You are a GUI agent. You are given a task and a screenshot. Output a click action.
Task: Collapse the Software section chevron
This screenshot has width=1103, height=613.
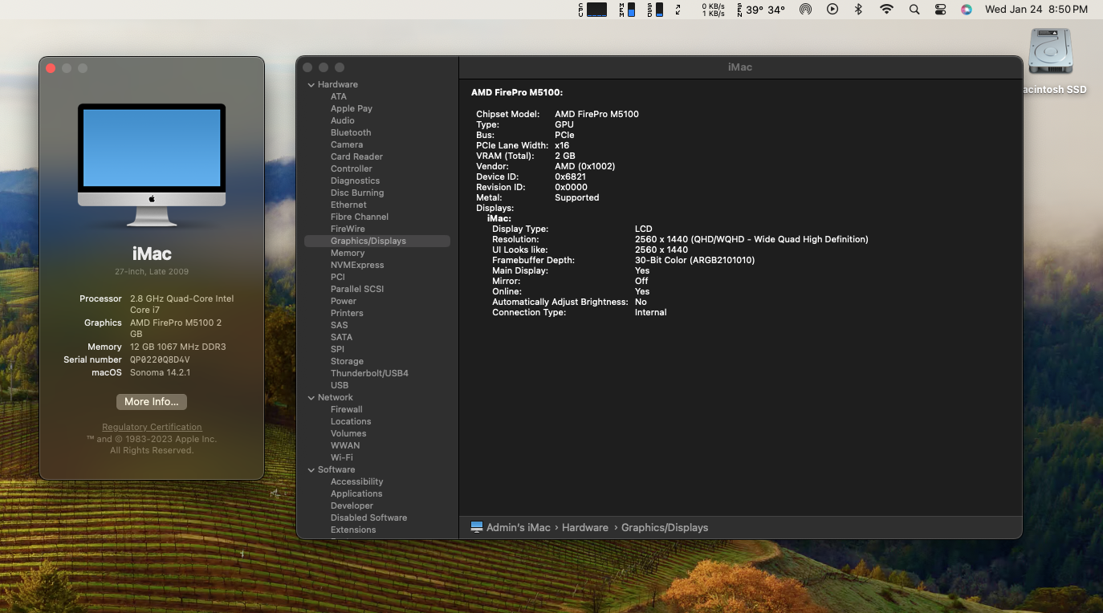(x=311, y=469)
